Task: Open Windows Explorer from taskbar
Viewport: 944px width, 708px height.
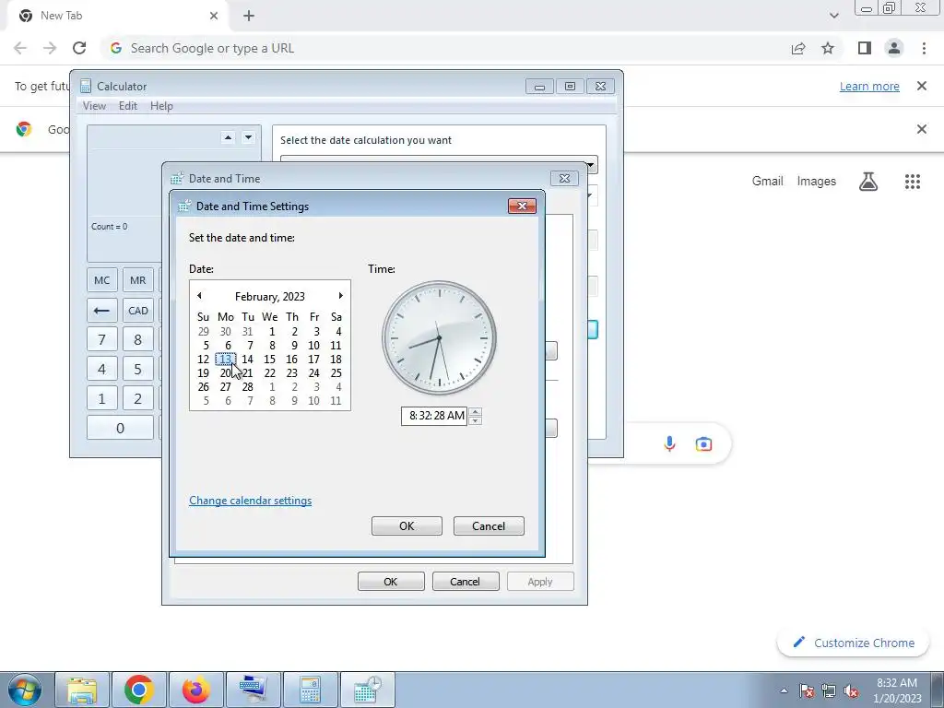Action: point(82,690)
